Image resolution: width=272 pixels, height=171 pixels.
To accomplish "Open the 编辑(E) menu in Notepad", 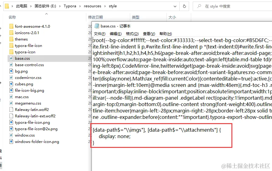I will tap(116, 34).
